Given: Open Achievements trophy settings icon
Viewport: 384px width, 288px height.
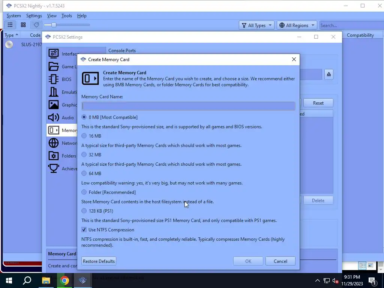Looking at the screenshot, I should [53, 168].
